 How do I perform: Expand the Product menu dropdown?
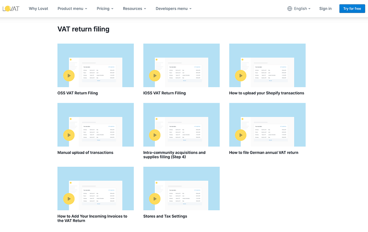pyautogui.click(x=72, y=8)
